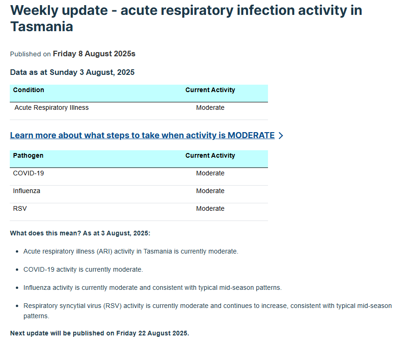
Task: Open the 'Learn more about what steps' link
Action: coord(142,135)
